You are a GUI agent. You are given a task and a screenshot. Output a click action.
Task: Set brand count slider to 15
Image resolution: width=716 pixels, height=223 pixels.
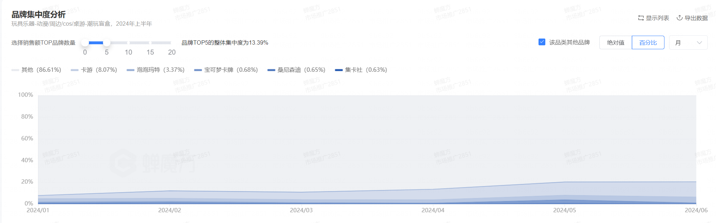pyautogui.click(x=150, y=43)
